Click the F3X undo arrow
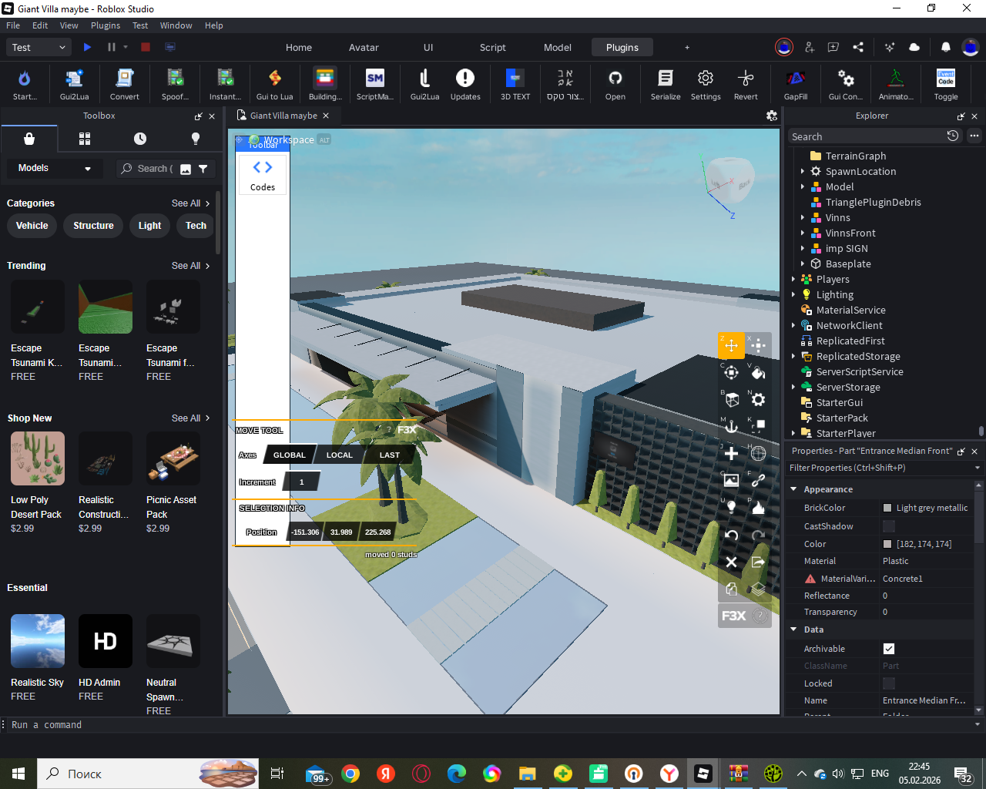This screenshot has width=986, height=789. pyautogui.click(x=731, y=535)
